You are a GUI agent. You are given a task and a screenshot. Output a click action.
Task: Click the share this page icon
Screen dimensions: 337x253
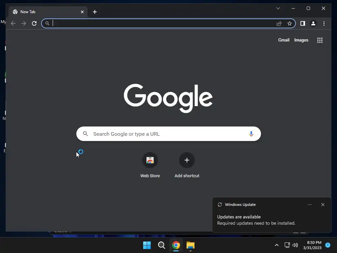(279, 23)
